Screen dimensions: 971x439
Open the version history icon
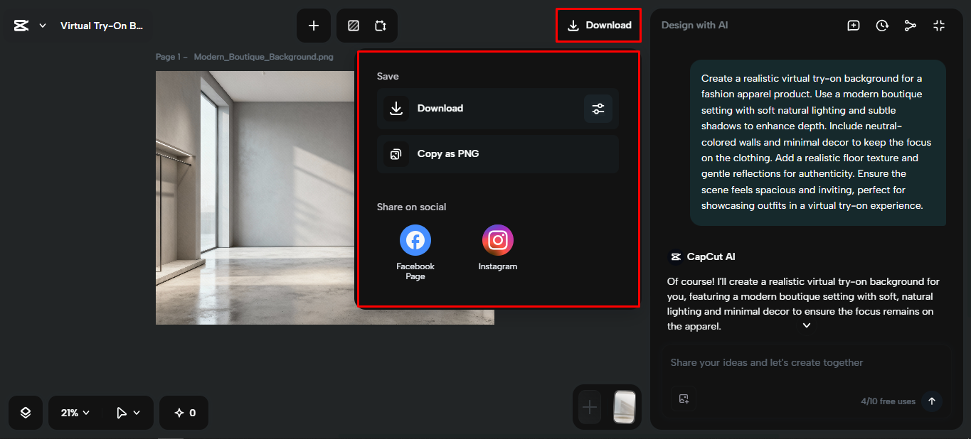tap(882, 25)
